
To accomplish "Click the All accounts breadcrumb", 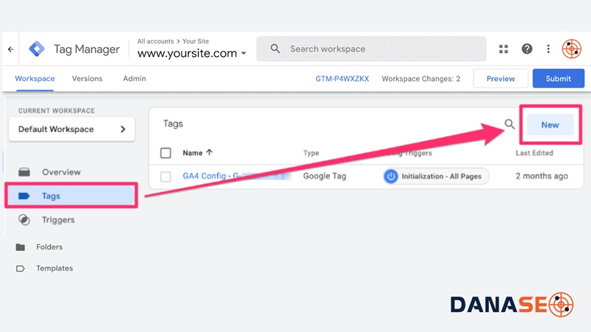I will pos(155,41).
